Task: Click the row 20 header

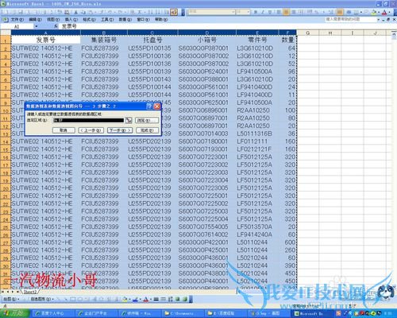Action: pos(6,188)
